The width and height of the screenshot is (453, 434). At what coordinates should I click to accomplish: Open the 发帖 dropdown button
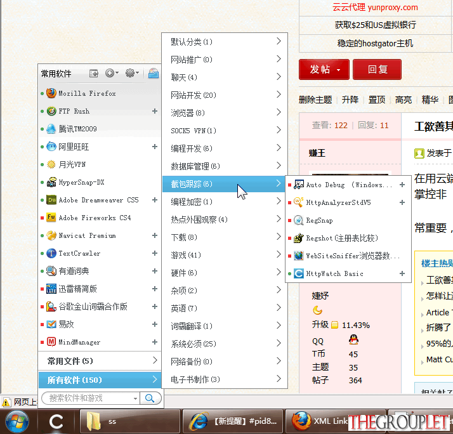[324, 69]
